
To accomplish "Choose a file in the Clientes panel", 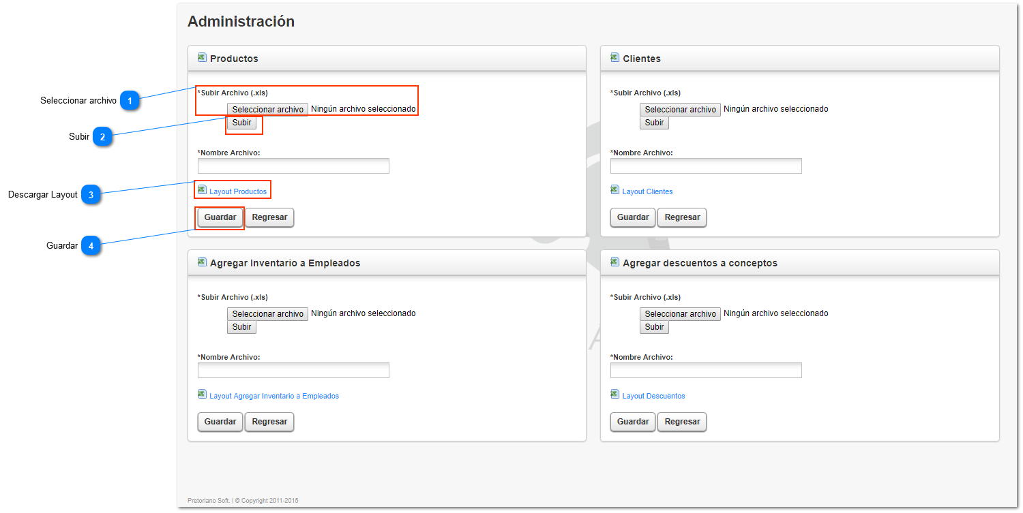I will 680,110.
